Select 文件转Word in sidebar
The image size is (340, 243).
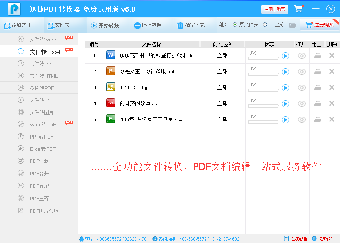click(x=39, y=39)
